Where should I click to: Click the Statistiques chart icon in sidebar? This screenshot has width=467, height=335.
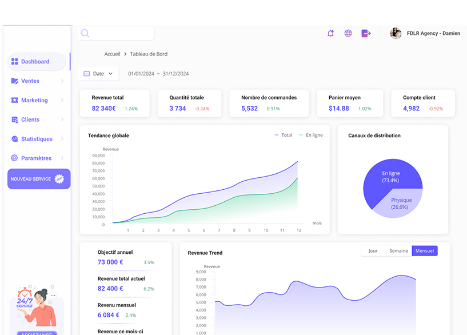pyautogui.click(x=14, y=139)
